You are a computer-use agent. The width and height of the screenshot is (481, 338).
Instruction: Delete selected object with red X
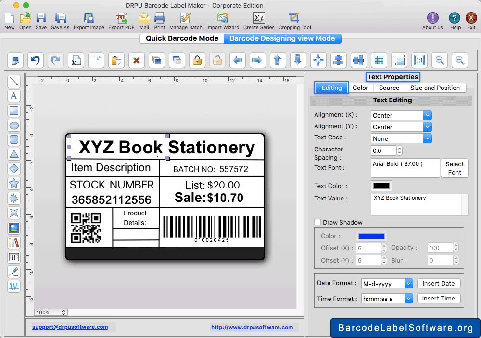click(x=137, y=60)
